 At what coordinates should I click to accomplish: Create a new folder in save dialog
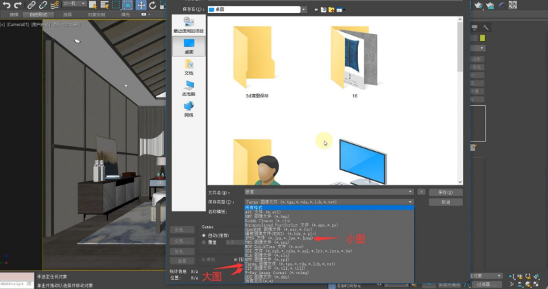tap(331, 10)
